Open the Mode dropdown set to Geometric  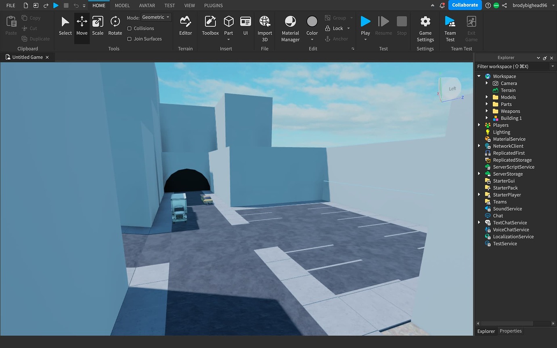(156, 17)
